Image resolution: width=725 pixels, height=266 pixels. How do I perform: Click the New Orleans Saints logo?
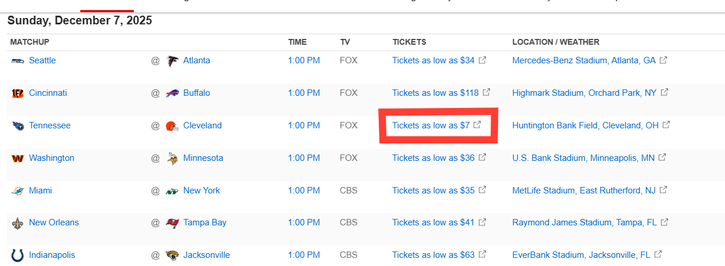[17, 222]
